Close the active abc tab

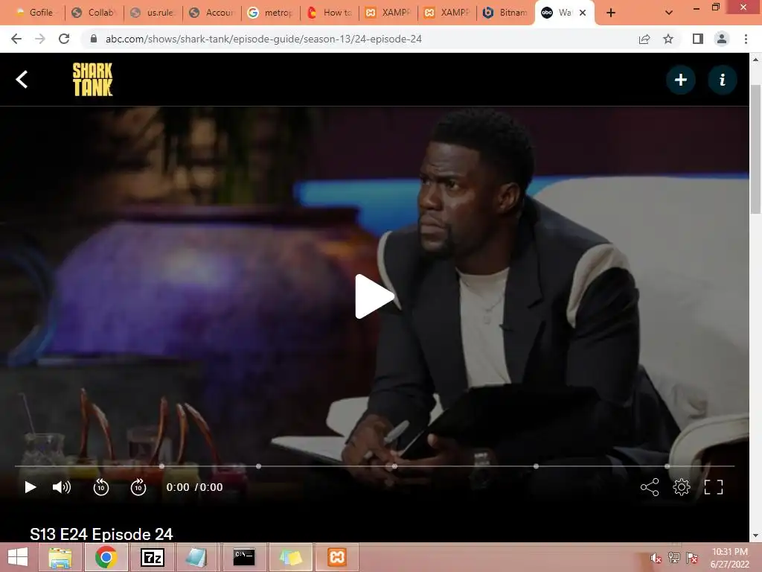pyautogui.click(x=583, y=13)
